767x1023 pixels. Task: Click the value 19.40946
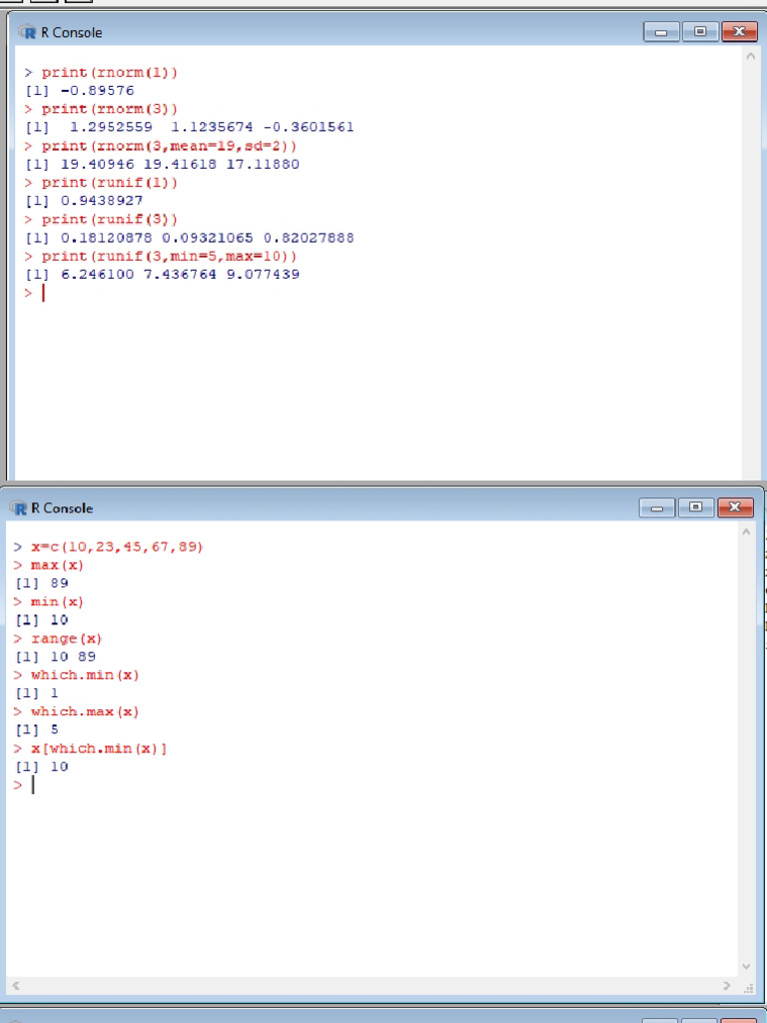[x=97, y=164]
